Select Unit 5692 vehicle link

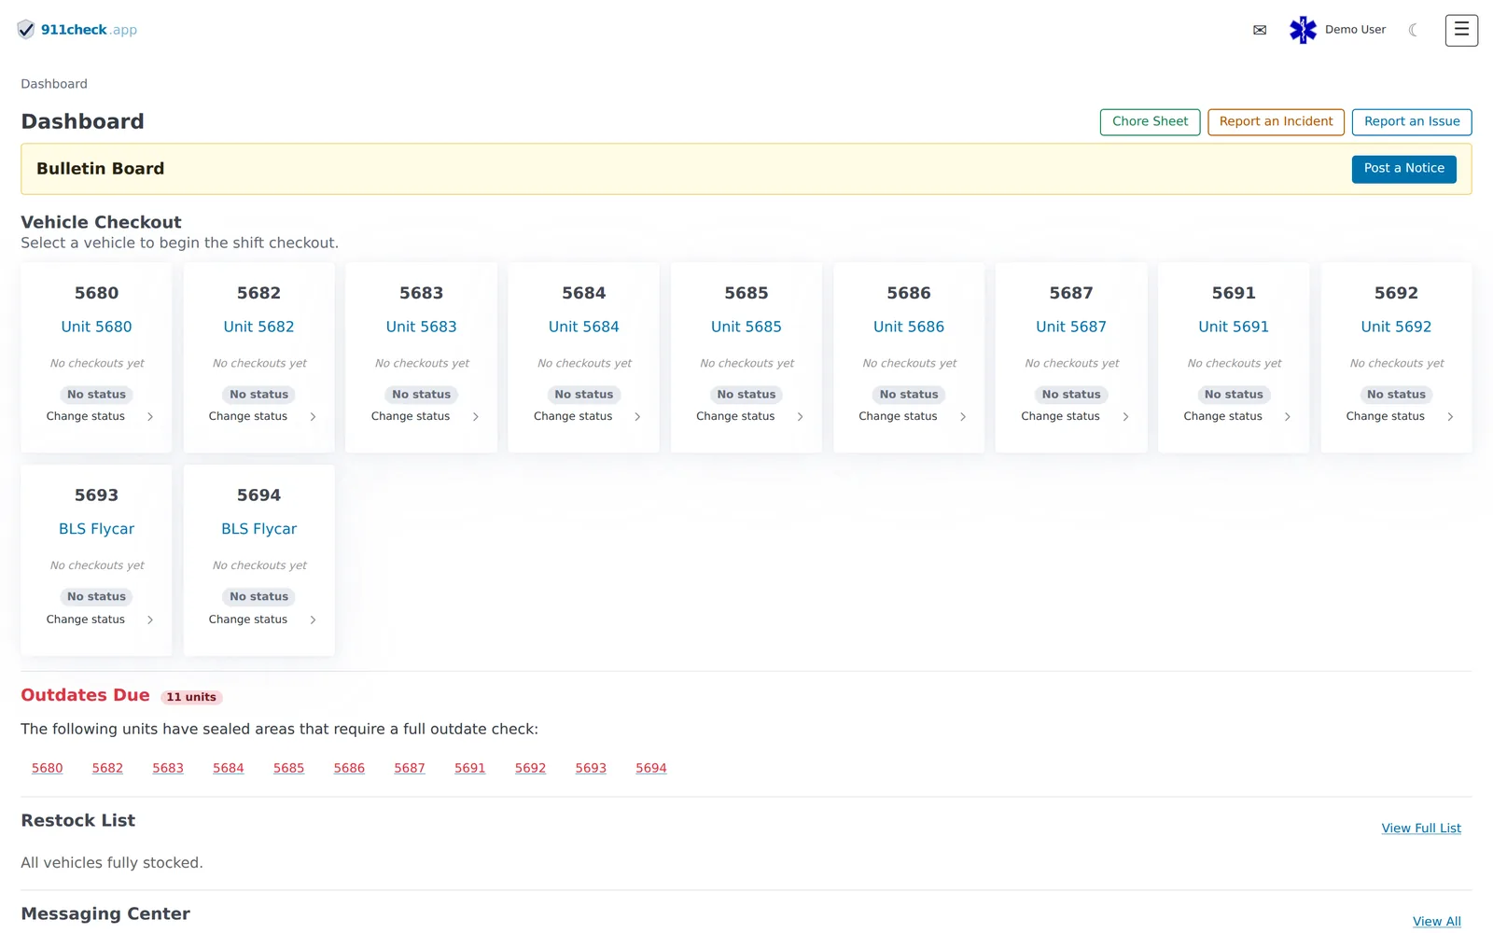(x=1396, y=327)
